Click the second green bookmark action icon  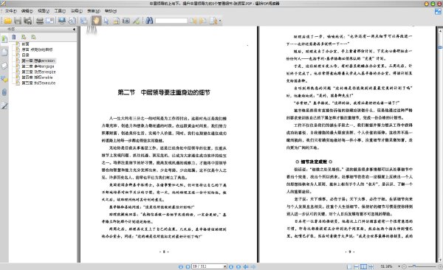coord(33,37)
